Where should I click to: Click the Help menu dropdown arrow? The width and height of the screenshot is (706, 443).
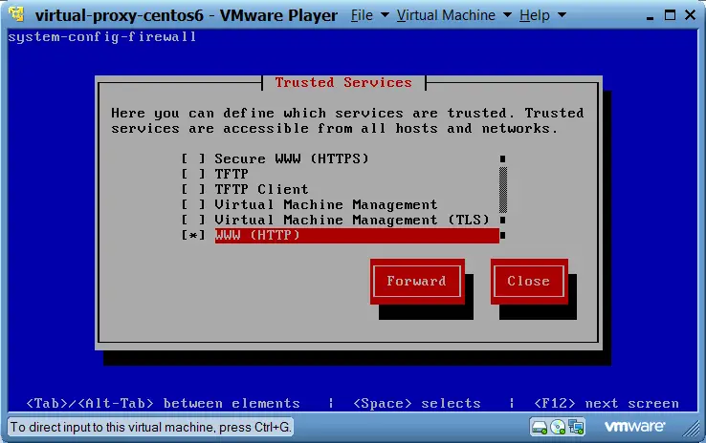(x=562, y=15)
